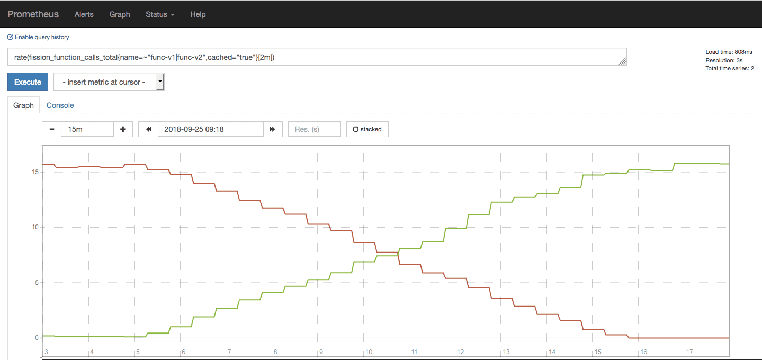762x360 pixels.
Task: Expand the insert metric at cursor dropdown
Action: (109, 82)
